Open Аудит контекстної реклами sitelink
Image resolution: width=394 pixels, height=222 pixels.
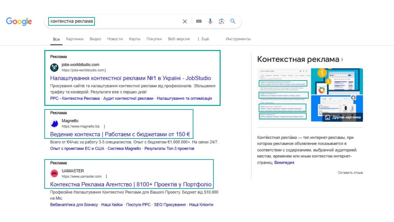(x=128, y=98)
